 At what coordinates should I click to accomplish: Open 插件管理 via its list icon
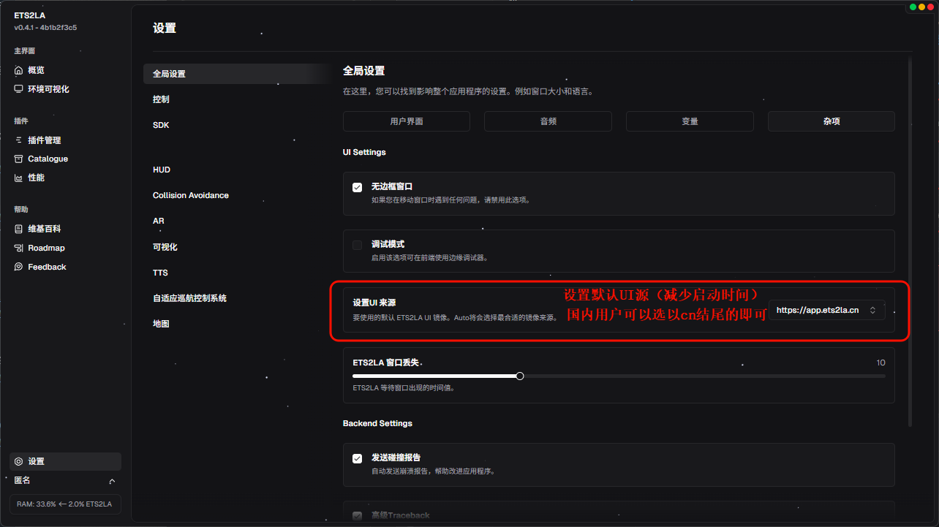click(19, 140)
